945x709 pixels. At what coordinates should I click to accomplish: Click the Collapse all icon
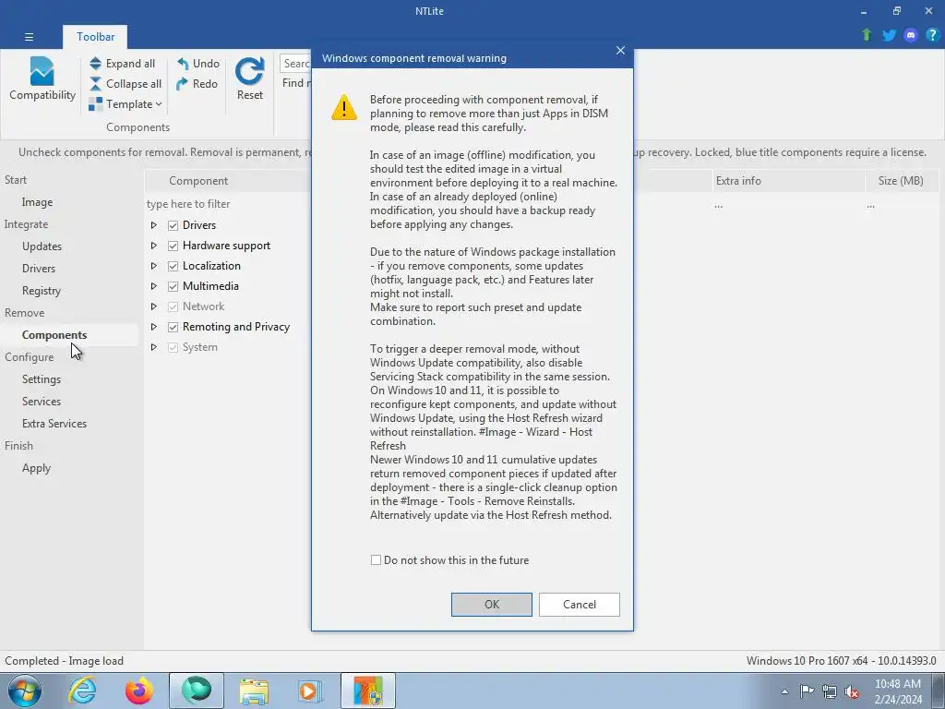point(95,84)
